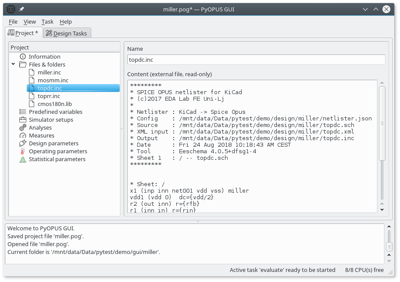Viewport: 400px width, 282px height.
Task: Click the scroll down arrow of content area
Action: (x=382, y=209)
